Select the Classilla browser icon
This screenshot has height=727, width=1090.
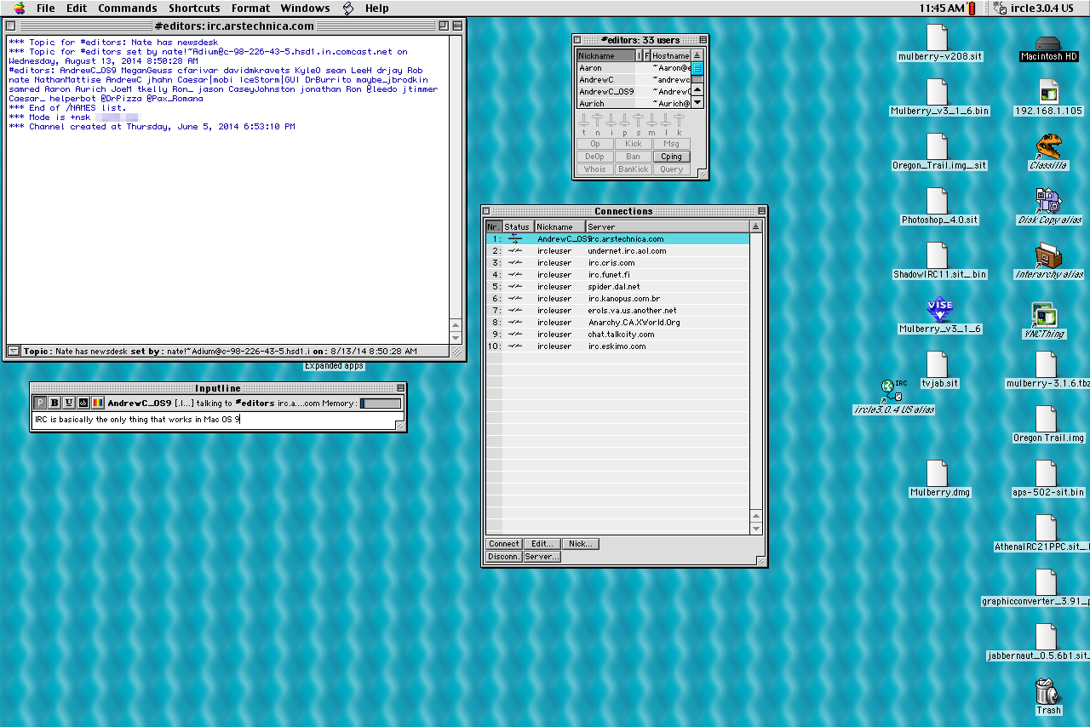1048,152
